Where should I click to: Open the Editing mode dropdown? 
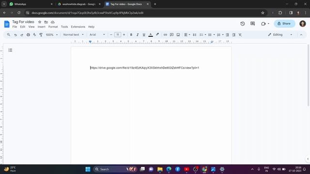[280, 35]
